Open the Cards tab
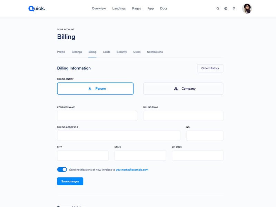The width and height of the screenshot is (276, 207). [107, 52]
